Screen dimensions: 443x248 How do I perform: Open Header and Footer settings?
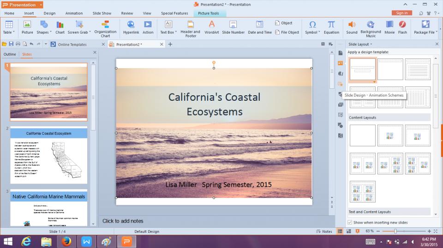[x=191, y=29]
